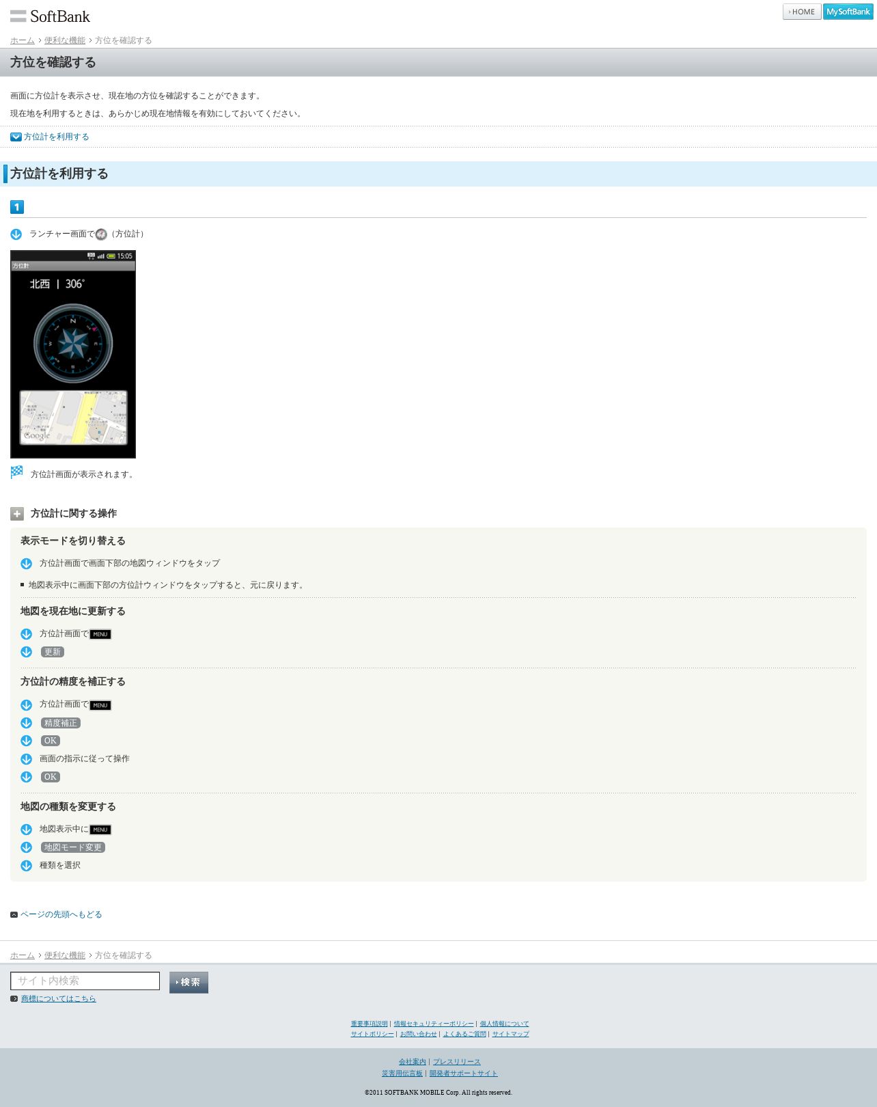This screenshot has width=877, height=1107.
Task: Go back to top via ページの先頭へもどる
Action: coord(61,914)
